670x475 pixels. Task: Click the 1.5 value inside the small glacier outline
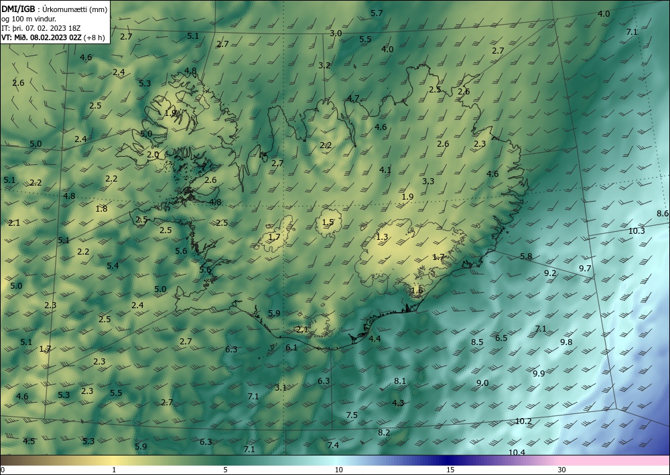pyautogui.click(x=328, y=222)
